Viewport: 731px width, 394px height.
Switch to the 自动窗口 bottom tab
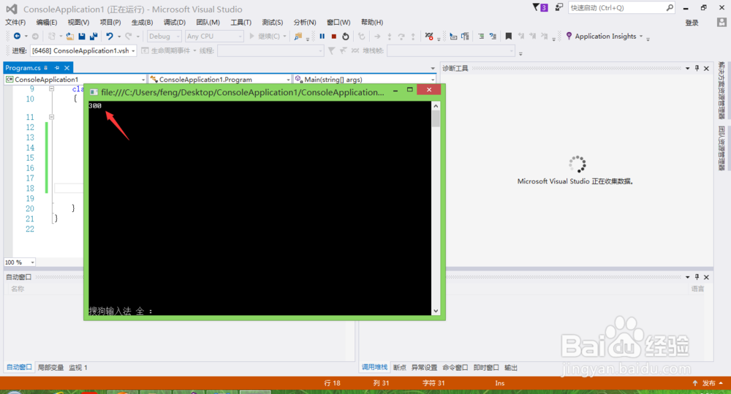pyautogui.click(x=19, y=368)
